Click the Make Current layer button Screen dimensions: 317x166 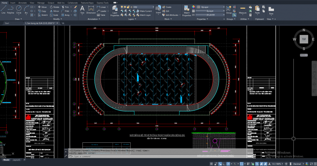[145, 11]
